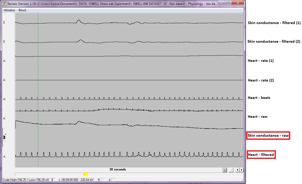This screenshot has height=184, width=302.
Task: Click the plus sign above the highlighted E
Action: (5, 134)
